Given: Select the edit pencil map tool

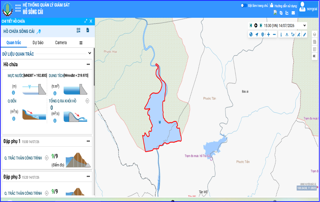Looking at the screenshot, I should tap(305, 34).
